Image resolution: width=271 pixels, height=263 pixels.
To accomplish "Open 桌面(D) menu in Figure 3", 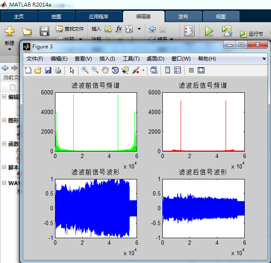I will (155, 59).
